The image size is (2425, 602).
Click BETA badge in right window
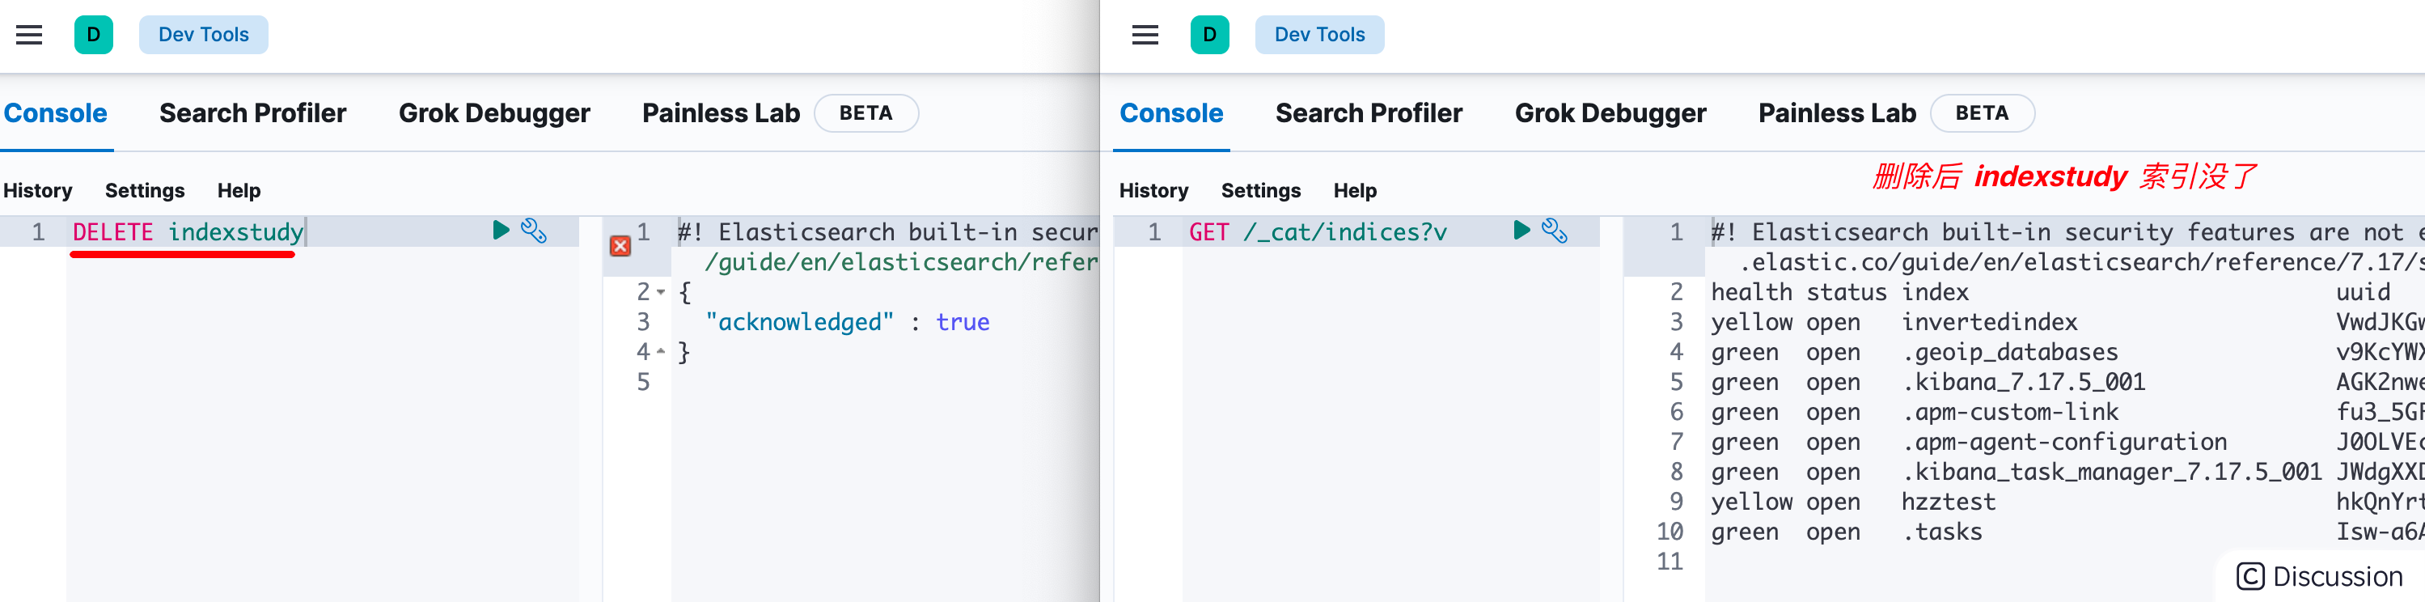[1982, 113]
